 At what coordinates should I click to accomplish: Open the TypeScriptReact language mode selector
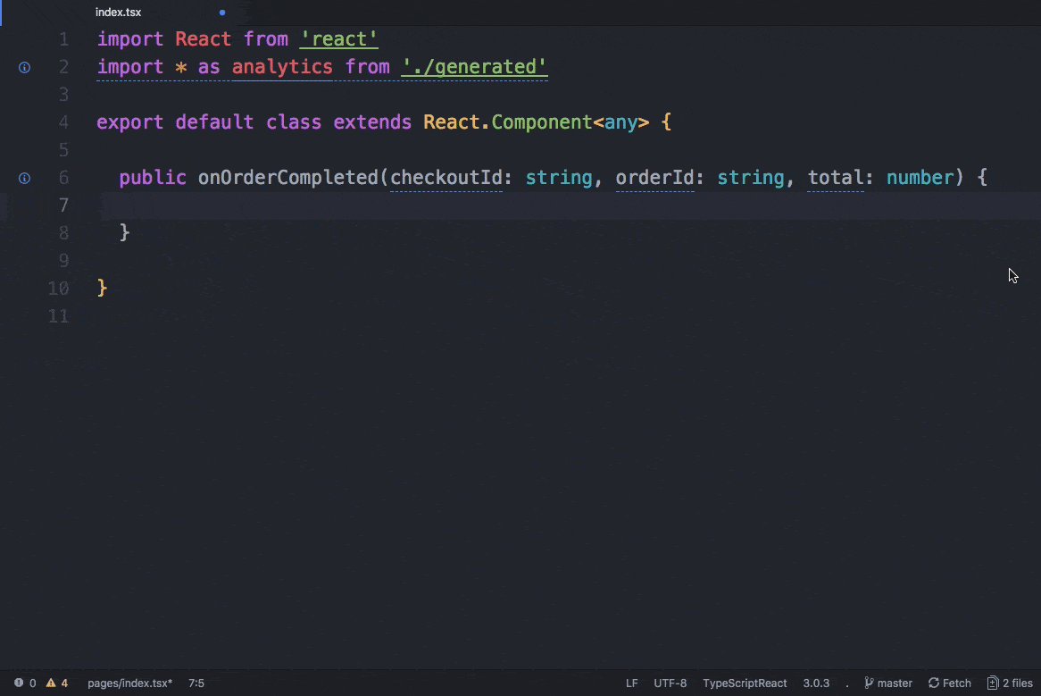745,683
